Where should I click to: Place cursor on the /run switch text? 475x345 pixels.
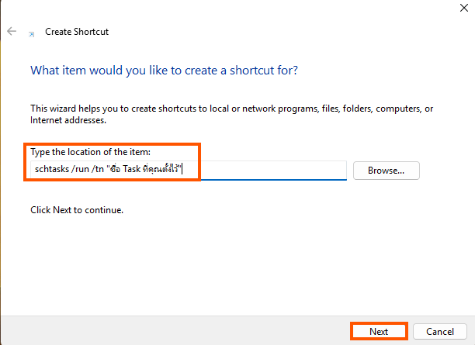tap(80, 169)
